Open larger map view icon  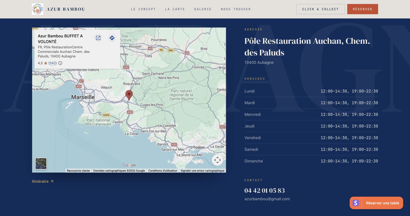pyautogui.click(x=98, y=38)
